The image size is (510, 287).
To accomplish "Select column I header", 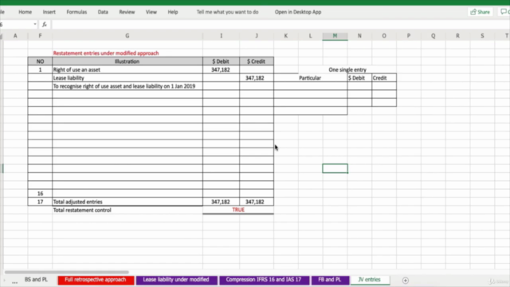I will click(x=222, y=36).
